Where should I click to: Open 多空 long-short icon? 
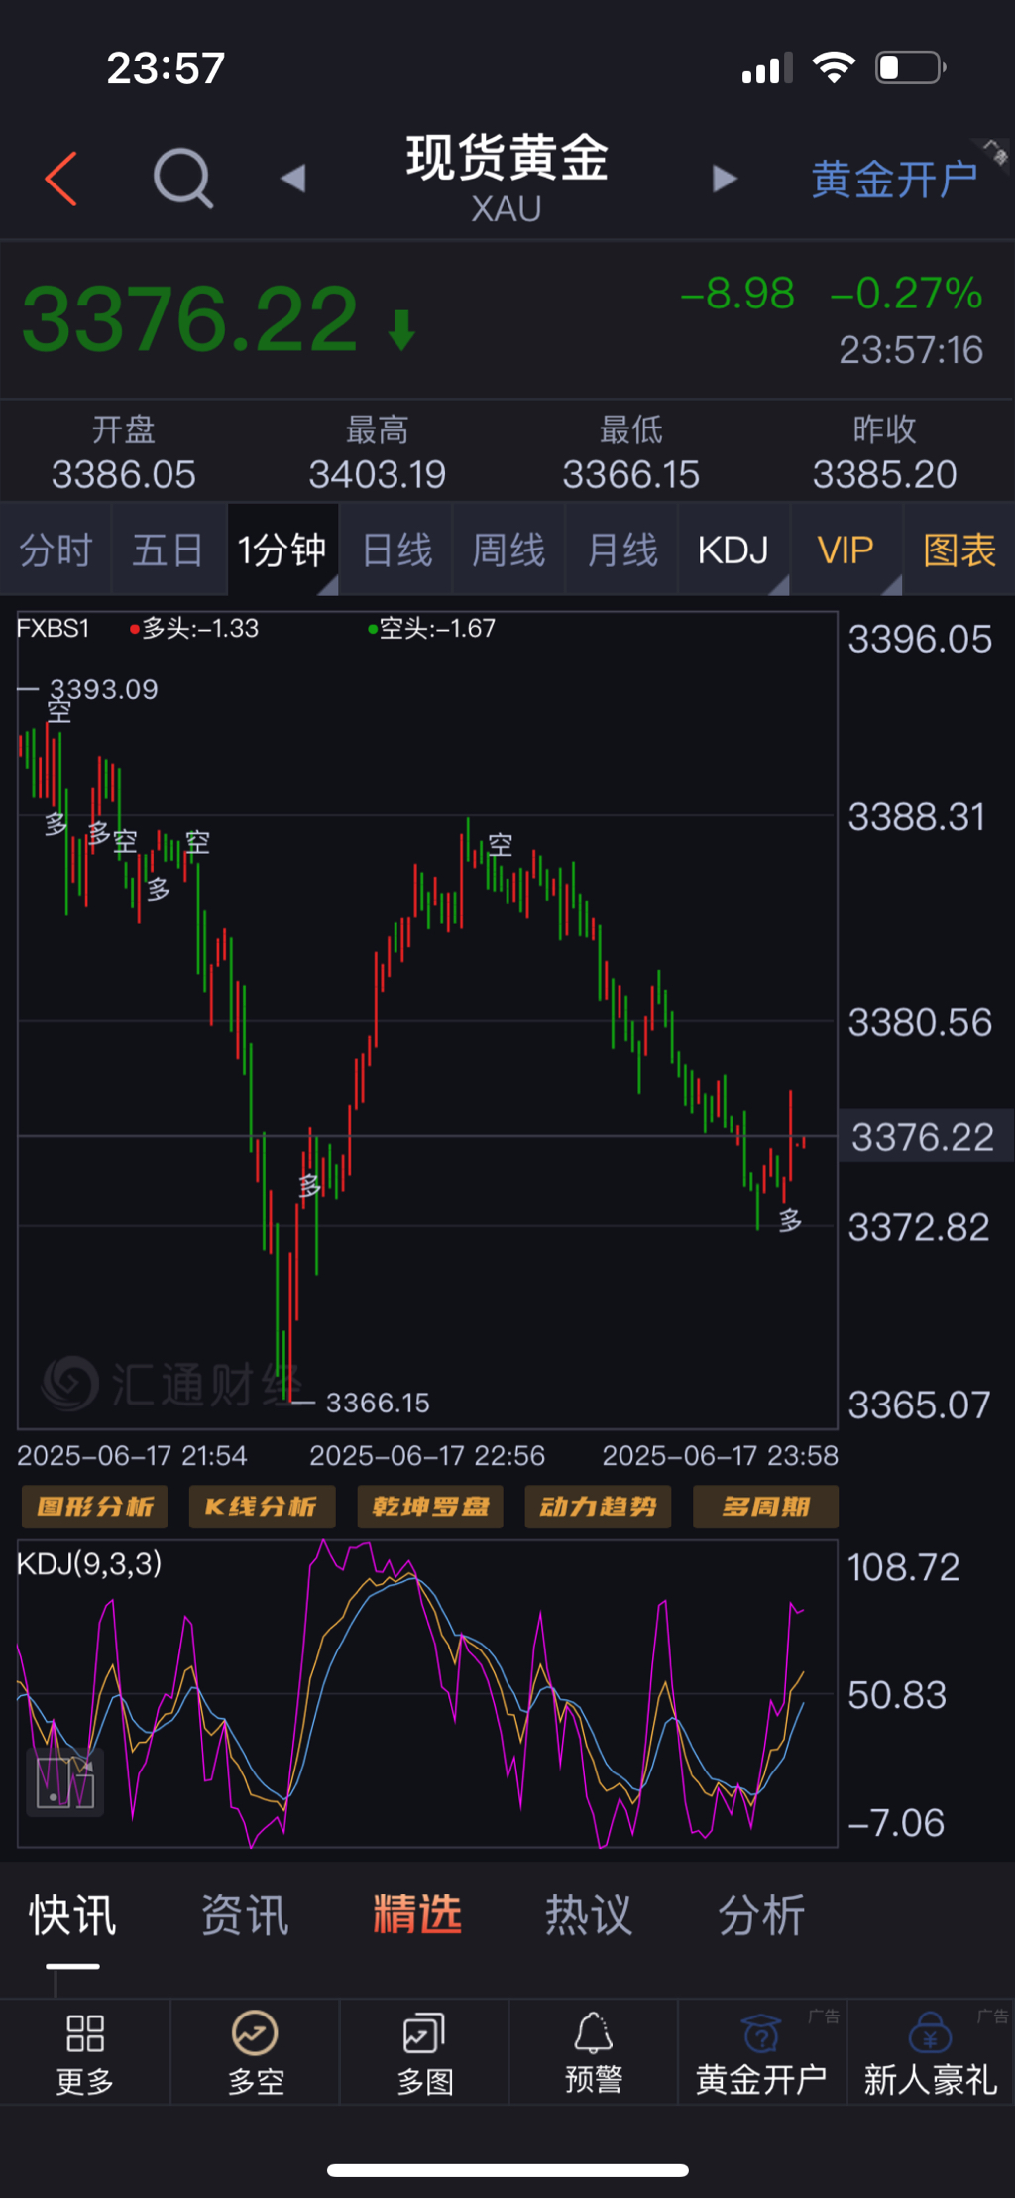pos(255,2033)
